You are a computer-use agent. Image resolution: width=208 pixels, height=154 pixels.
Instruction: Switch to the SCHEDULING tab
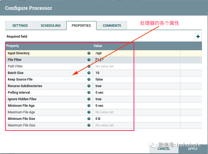tap(51, 25)
